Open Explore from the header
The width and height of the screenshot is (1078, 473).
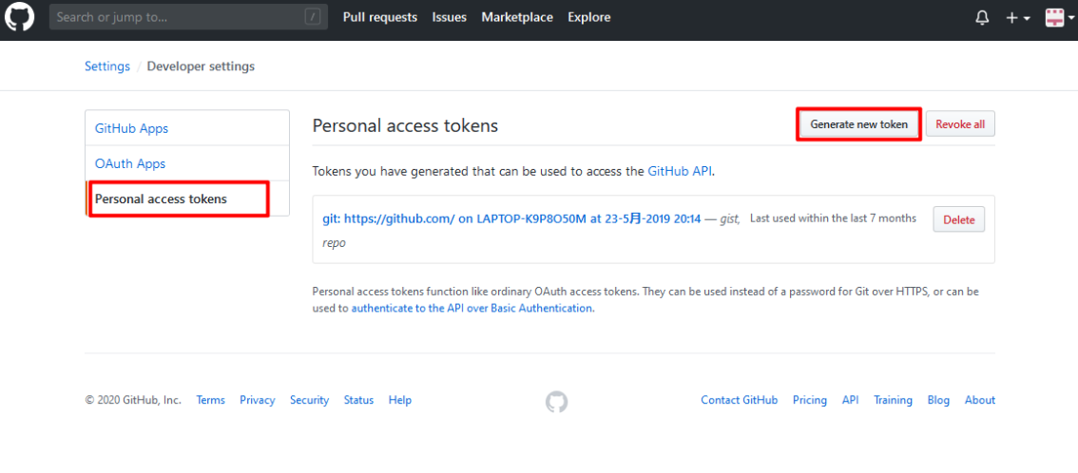[589, 17]
